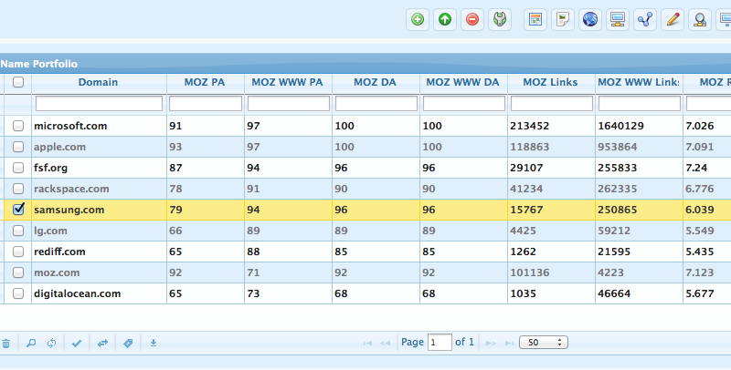Click the yellow pencil edit icon
The width and height of the screenshot is (731, 370).
pos(673,19)
